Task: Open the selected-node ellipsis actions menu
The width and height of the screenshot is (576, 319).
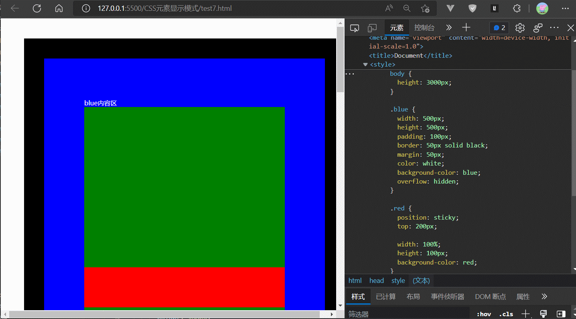Action: pos(350,74)
